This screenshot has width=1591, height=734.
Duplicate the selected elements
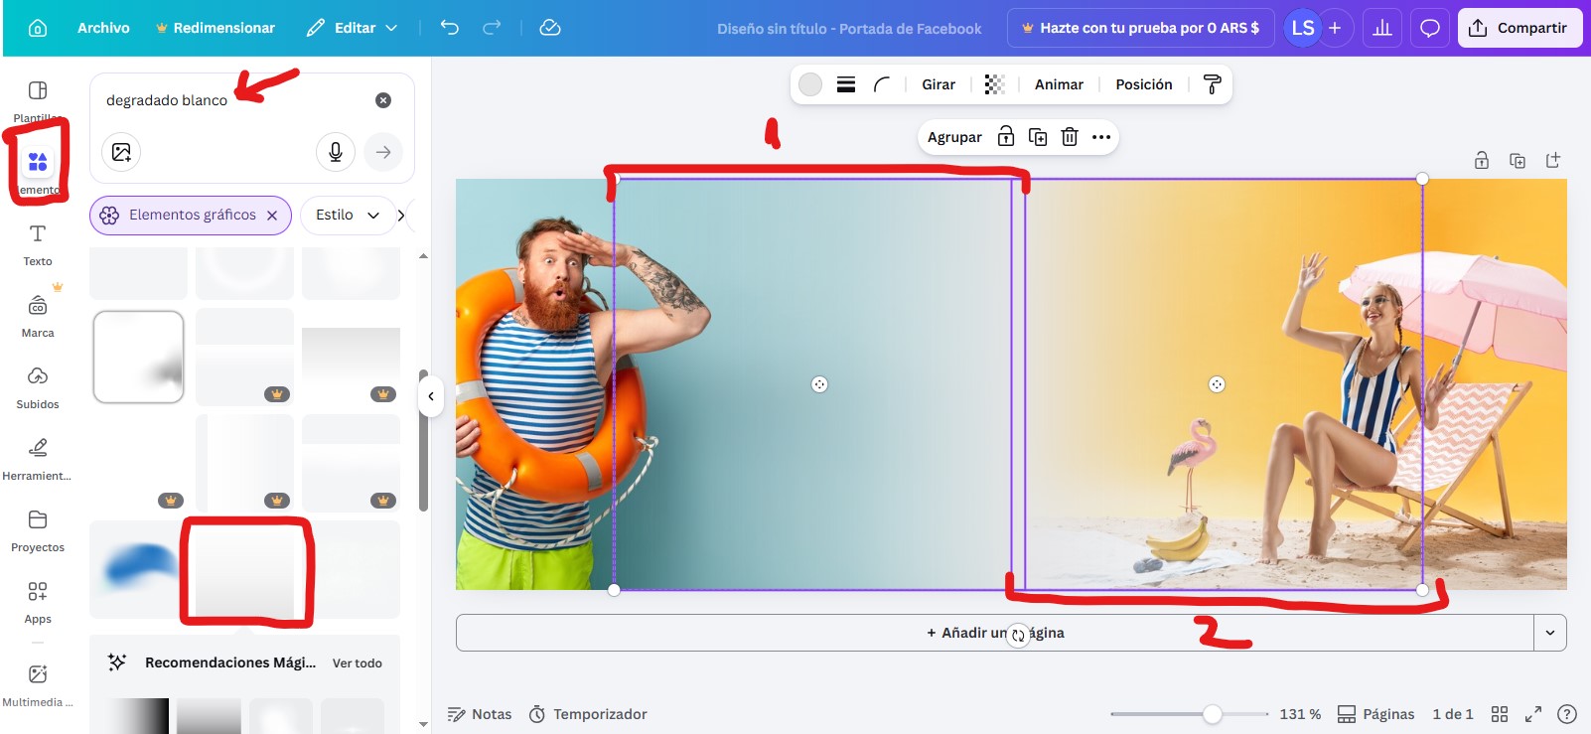[1038, 137]
